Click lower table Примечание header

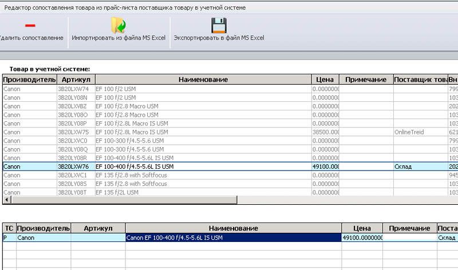point(409,228)
